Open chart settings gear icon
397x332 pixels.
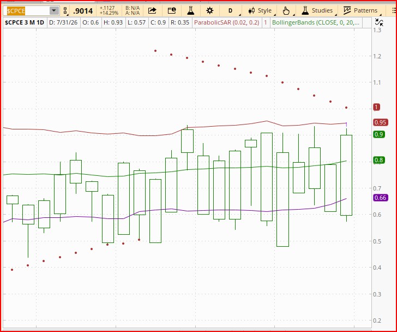click(209, 10)
